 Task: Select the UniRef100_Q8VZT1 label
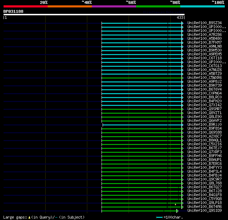click(204, 113)
